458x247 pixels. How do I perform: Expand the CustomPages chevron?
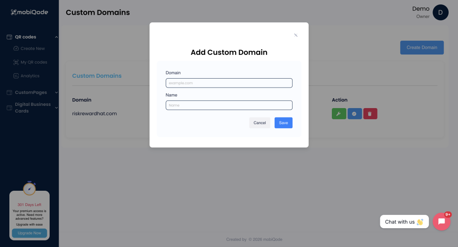click(56, 92)
